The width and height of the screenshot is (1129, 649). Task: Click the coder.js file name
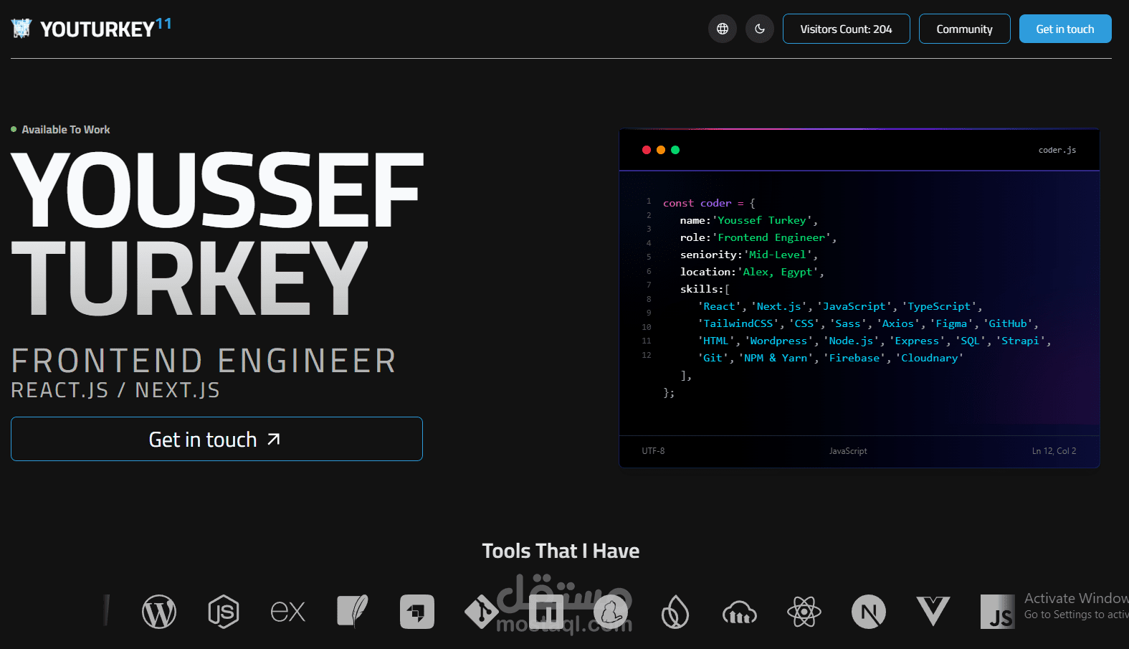pyautogui.click(x=1057, y=150)
